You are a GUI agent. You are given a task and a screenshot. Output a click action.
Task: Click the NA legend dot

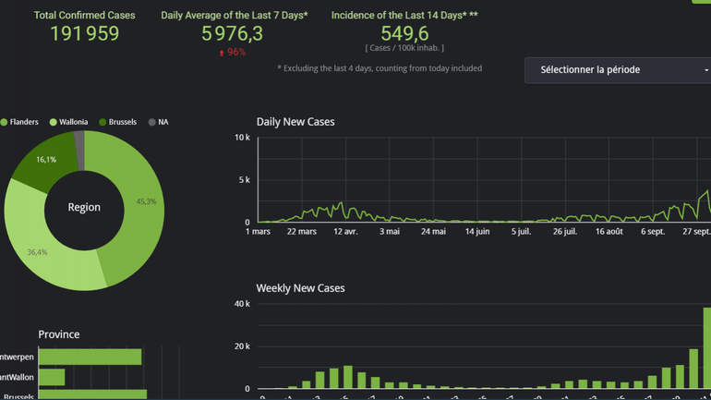pos(152,122)
